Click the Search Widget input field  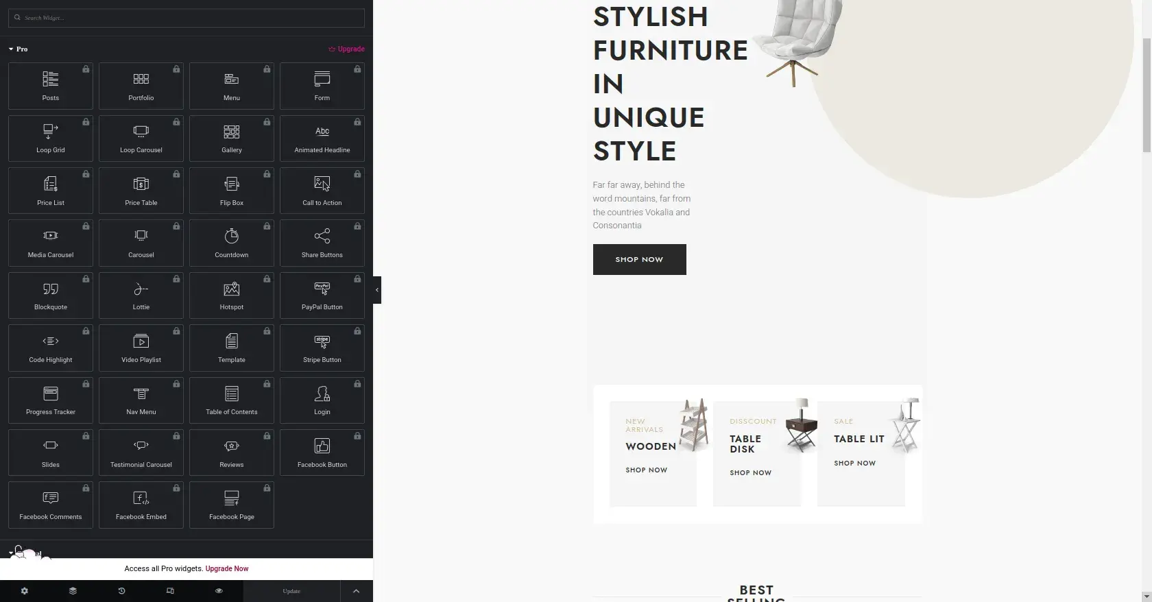point(187,18)
